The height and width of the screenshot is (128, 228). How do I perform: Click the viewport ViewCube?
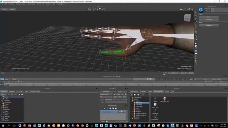[x=187, y=18]
